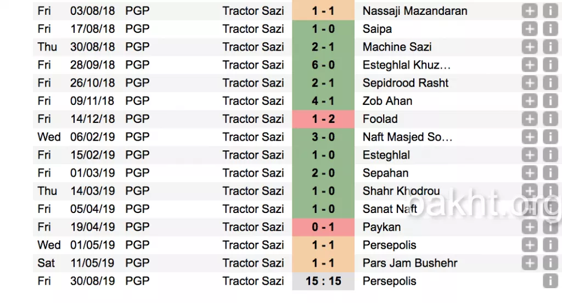
Task: Click the plus icon in the Foolad row
Action: (x=530, y=119)
